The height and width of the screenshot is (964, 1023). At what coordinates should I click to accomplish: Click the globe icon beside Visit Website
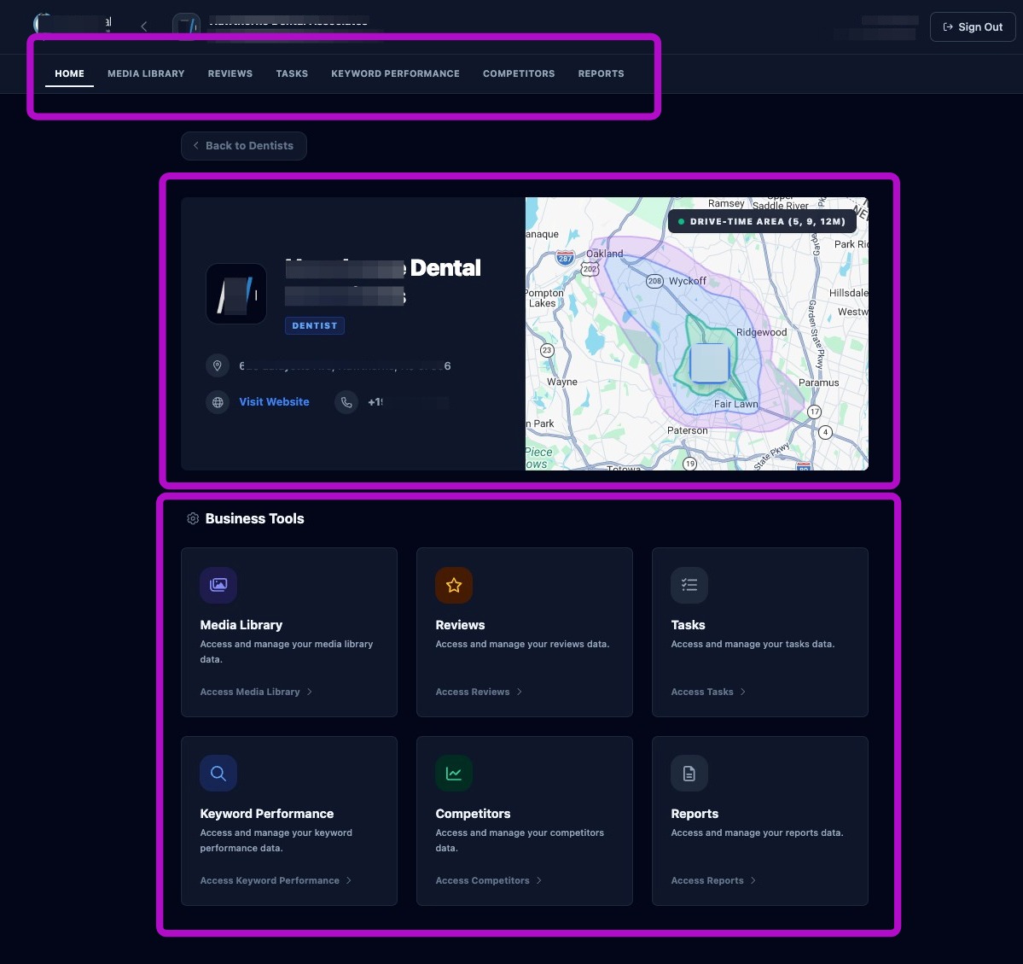(218, 402)
